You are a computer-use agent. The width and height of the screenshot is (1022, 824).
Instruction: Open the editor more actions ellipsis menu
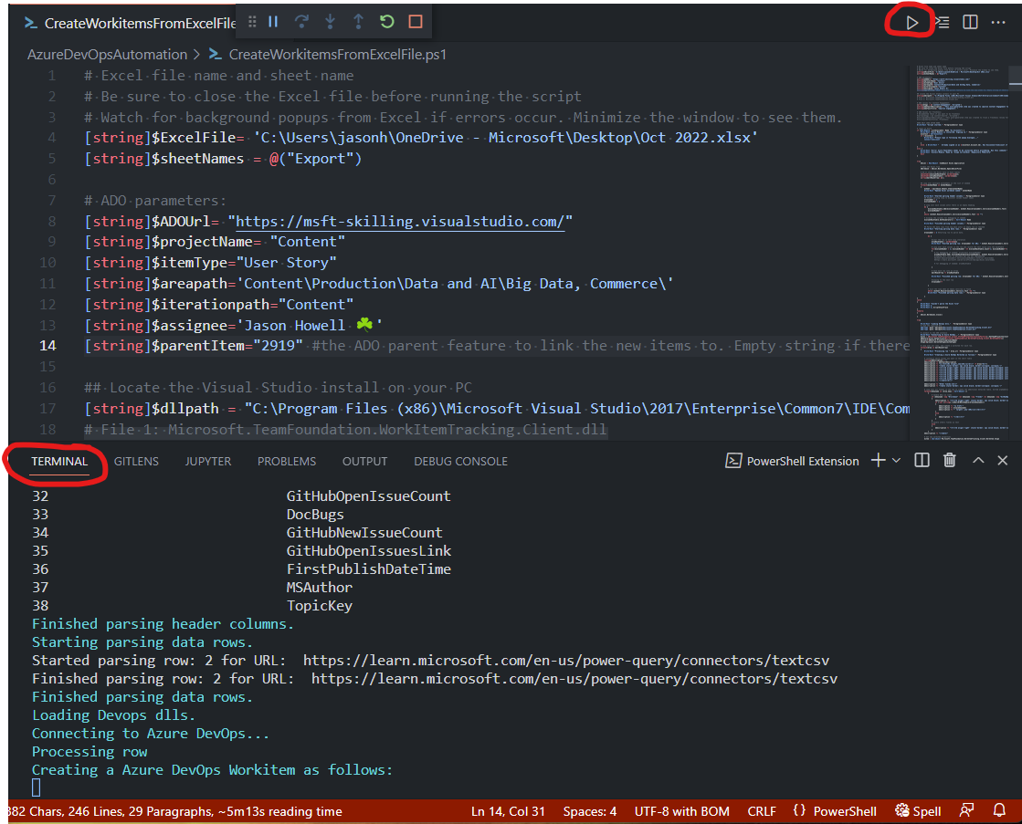pos(997,22)
